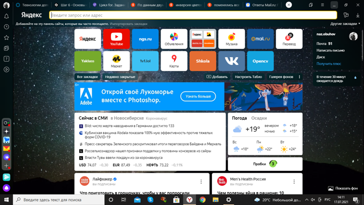
Task: Switch to tab Шаг 6 - Основы
Action: pos(71,5)
